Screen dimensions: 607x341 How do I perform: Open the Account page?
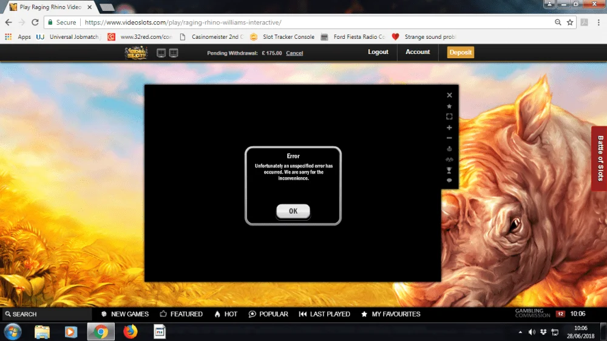click(x=418, y=52)
